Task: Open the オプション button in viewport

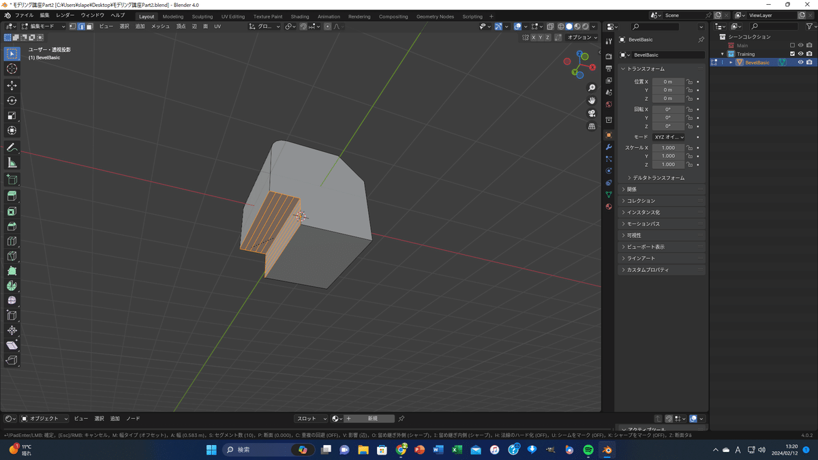Action: coord(581,37)
